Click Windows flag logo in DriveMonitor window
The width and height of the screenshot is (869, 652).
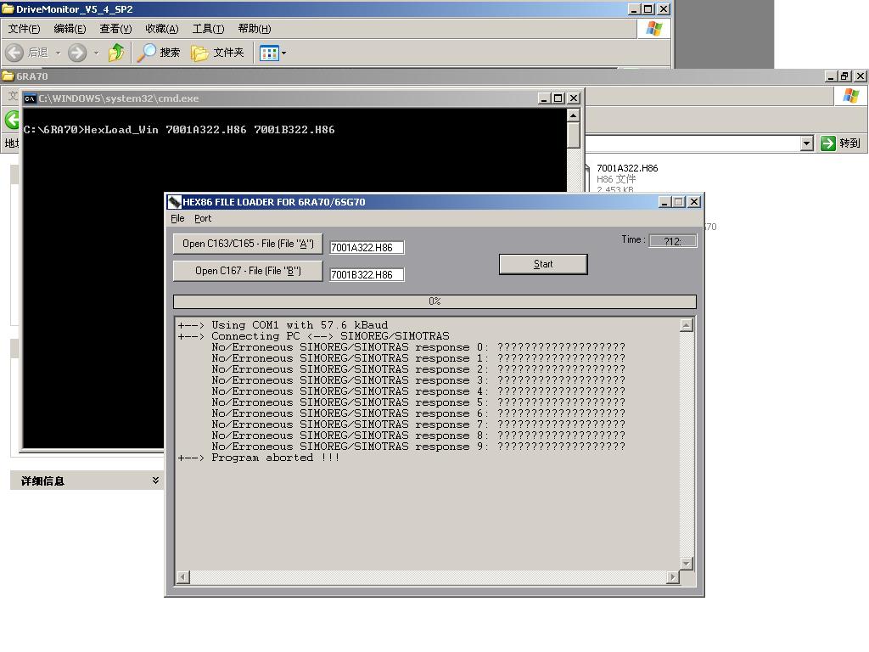tap(654, 29)
